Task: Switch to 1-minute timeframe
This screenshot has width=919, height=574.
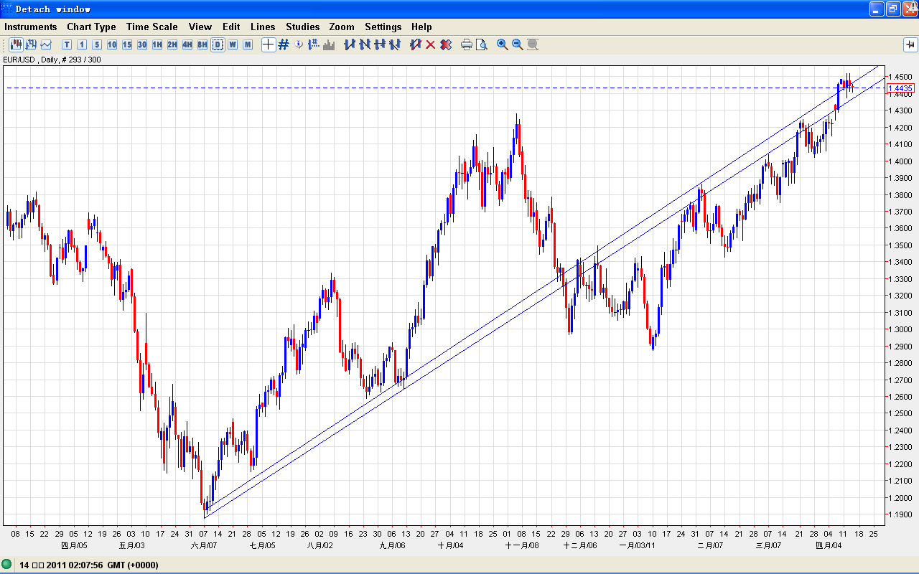Action: [x=82, y=44]
